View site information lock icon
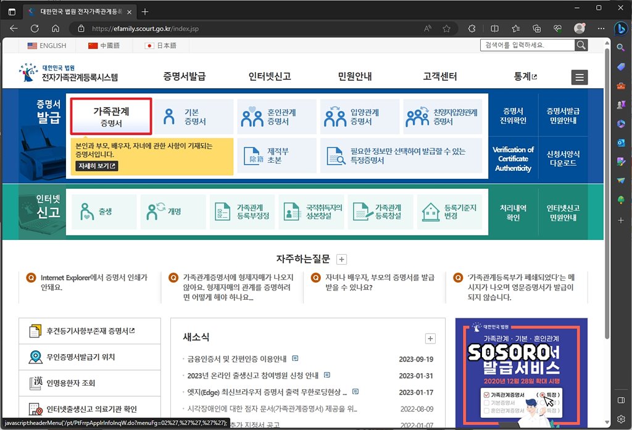This screenshot has height=430, width=632. [x=81, y=28]
